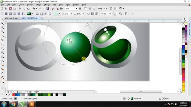Screen dimensions: 191x107
Task: Click the Export icon in the toolbar
Action: (x=57, y=9)
